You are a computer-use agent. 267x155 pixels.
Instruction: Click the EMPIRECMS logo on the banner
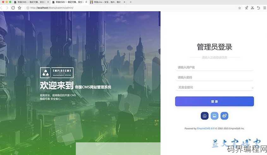[x=57, y=73]
